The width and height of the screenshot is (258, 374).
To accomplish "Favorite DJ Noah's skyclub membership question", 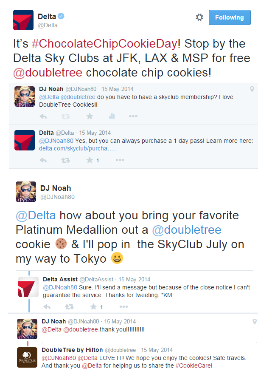I will pos(90,116).
